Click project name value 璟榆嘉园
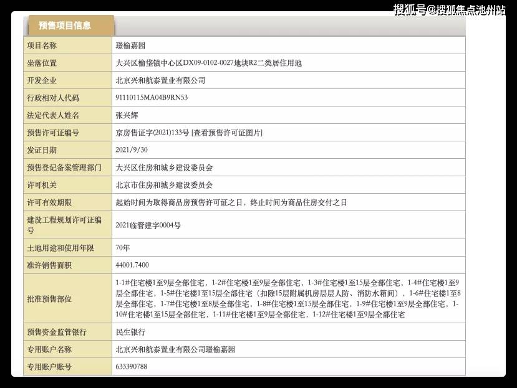Screen dimensions: 517x388 point(130,45)
